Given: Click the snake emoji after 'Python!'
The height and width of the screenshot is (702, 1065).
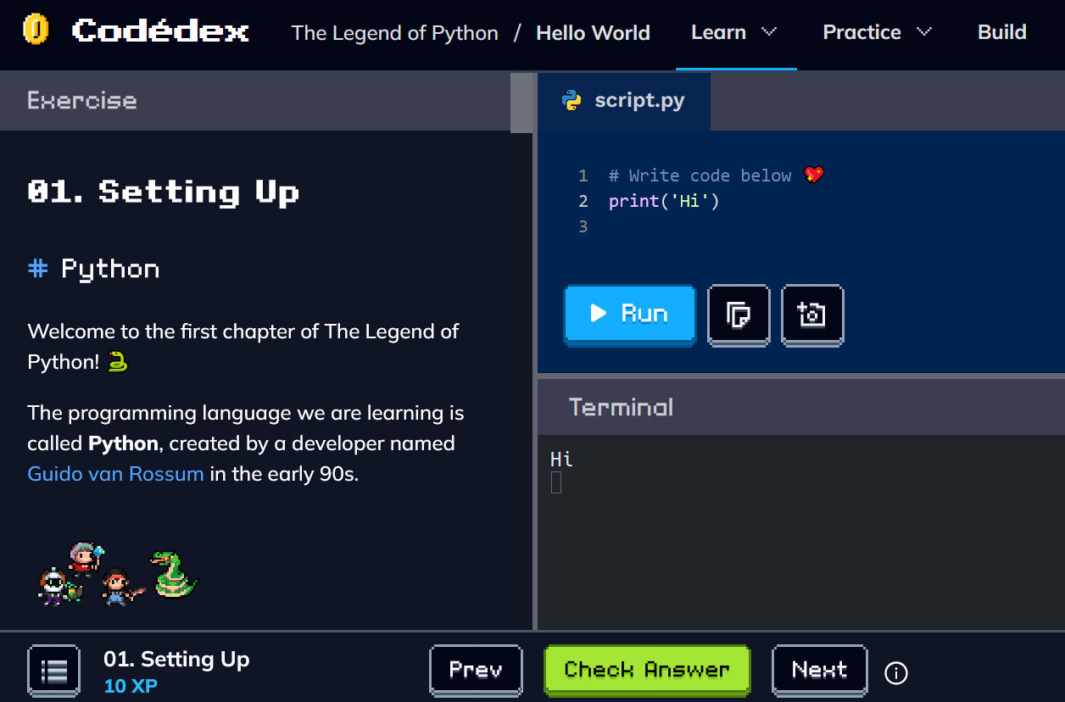Looking at the screenshot, I should click(118, 362).
